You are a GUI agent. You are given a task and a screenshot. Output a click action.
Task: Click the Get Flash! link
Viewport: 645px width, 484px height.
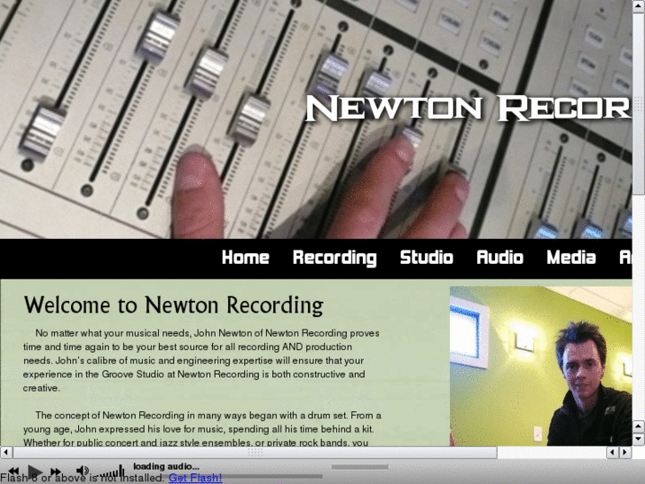(195, 478)
